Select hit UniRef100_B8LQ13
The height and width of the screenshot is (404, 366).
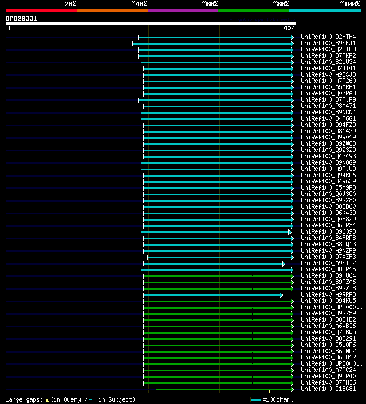point(328,244)
